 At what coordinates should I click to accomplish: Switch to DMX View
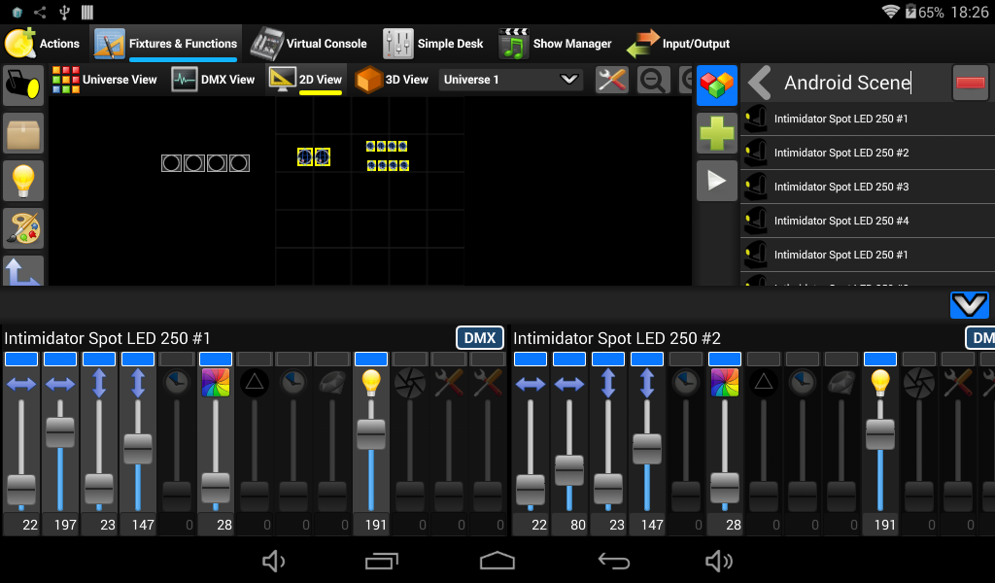point(213,80)
